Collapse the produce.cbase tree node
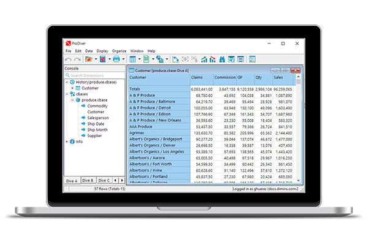Screen dimensions: 368x245 coord(72,100)
